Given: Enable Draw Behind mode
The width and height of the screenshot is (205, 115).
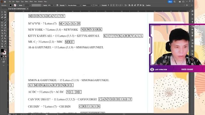Looking at the screenshot, I should 4,59.
